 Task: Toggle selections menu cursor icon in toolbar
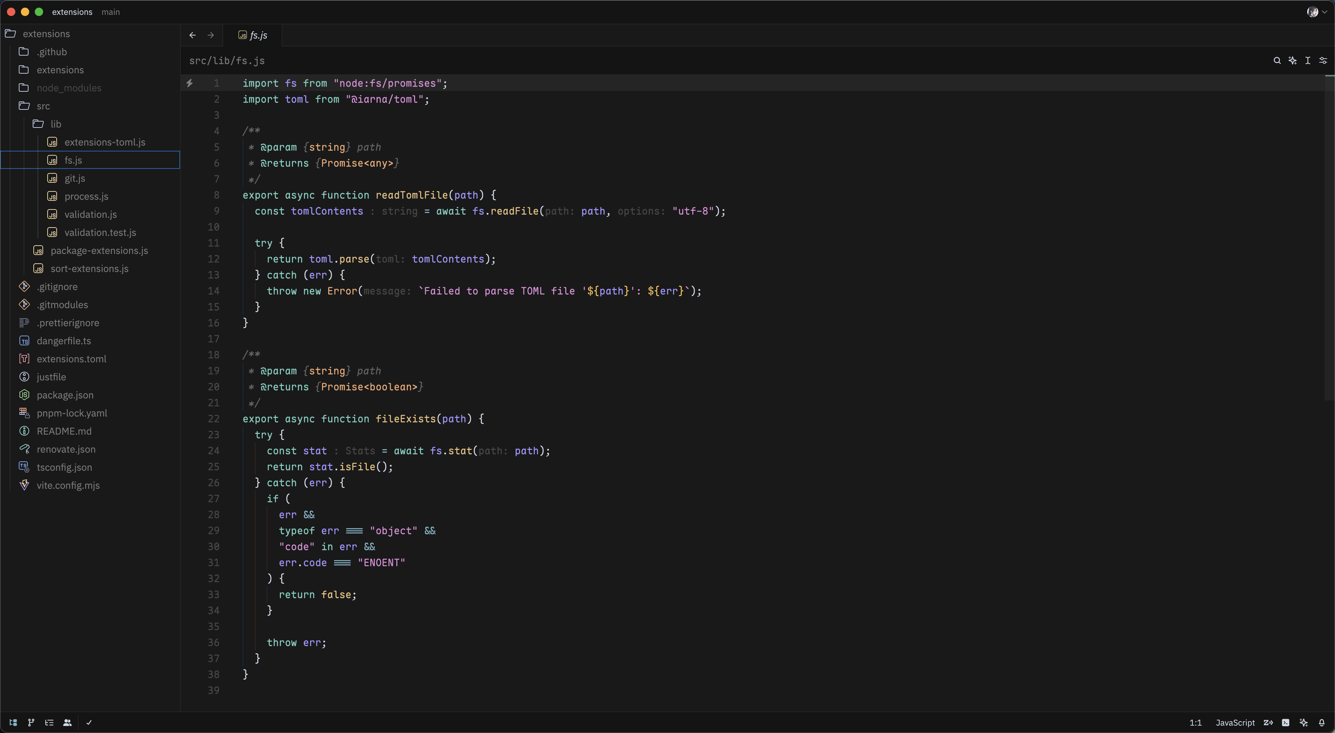click(1308, 60)
